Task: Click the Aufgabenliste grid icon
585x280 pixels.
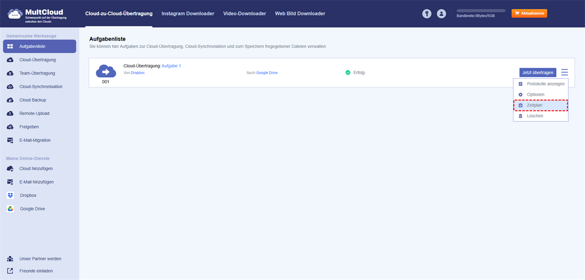Action: 10,46
